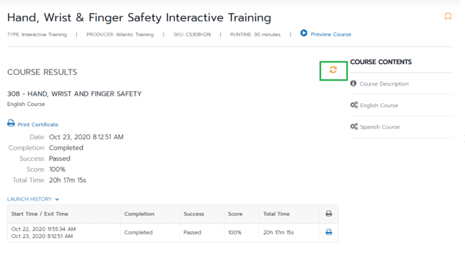Click the gears icon beside Spanish Course
The height and width of the screenshot is (257, 465).
click(x=354, y=126)
